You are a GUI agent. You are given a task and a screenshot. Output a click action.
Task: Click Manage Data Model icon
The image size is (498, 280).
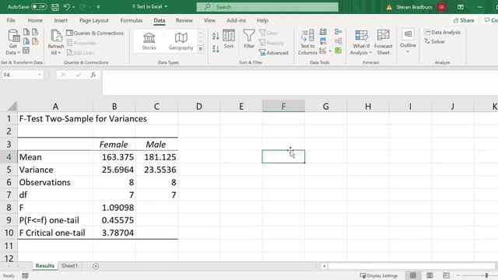[338, 51]
